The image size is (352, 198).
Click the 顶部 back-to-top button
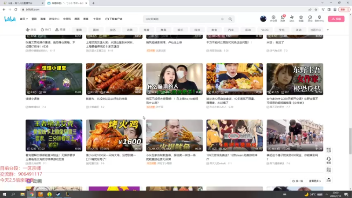click(329, 180)
